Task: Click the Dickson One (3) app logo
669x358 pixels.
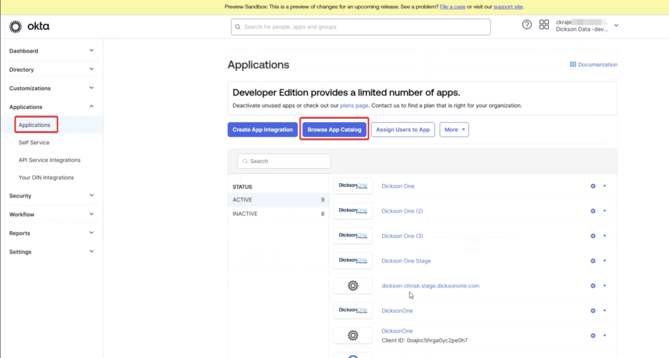Action: (353, 235)
